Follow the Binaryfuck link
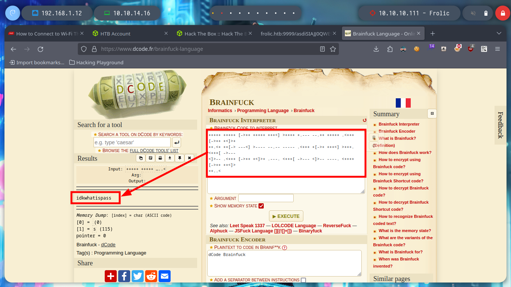Viewport: 511px width, 287px height. [x=310, y=231]
